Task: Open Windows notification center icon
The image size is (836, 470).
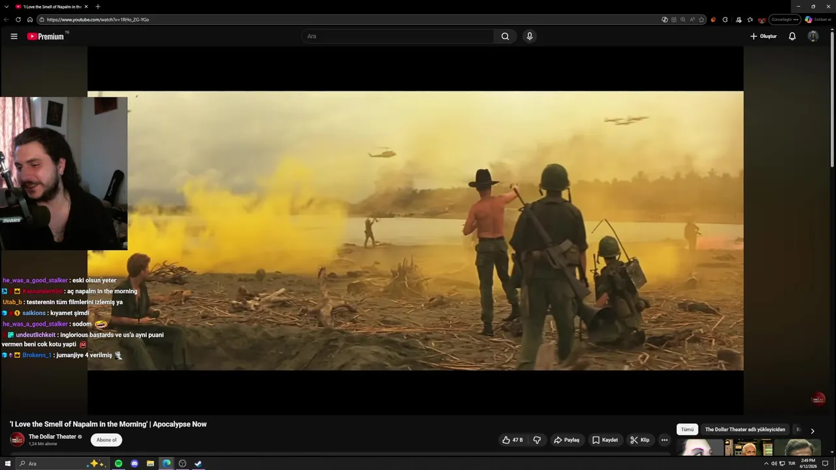Action: 826,463
